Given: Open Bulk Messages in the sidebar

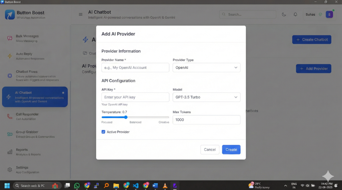Looking at the screenshot, I should (x=35, y=39).
